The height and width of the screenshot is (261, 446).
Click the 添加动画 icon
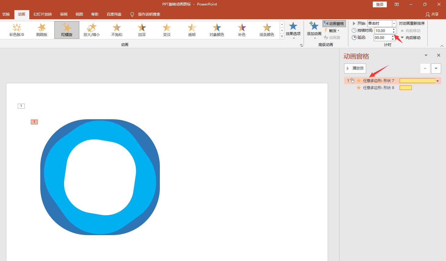click(x=314, y=26)
